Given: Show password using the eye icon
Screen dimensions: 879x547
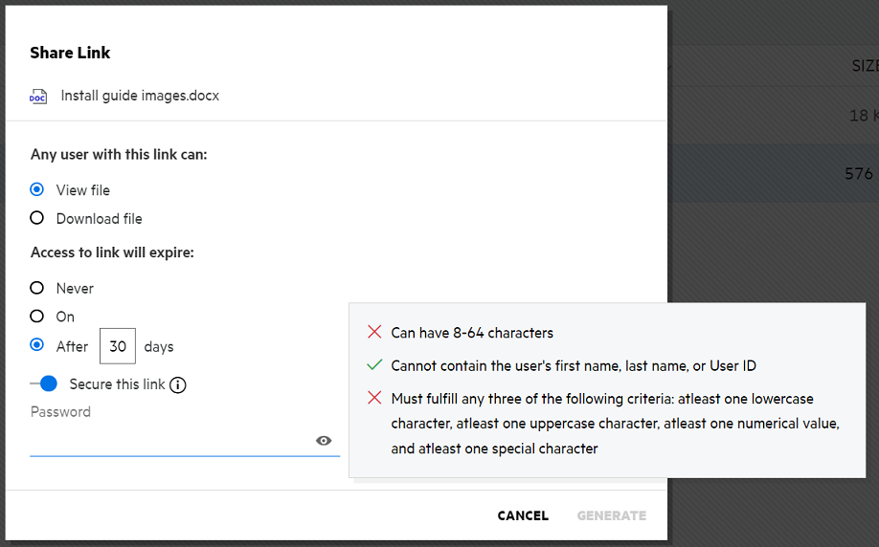Looking at the screenshot, I should 324,441.
